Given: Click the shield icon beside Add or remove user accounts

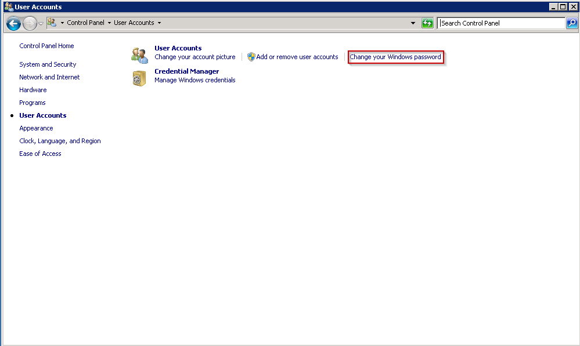Looking at the screenshot, I should point(251,57).
